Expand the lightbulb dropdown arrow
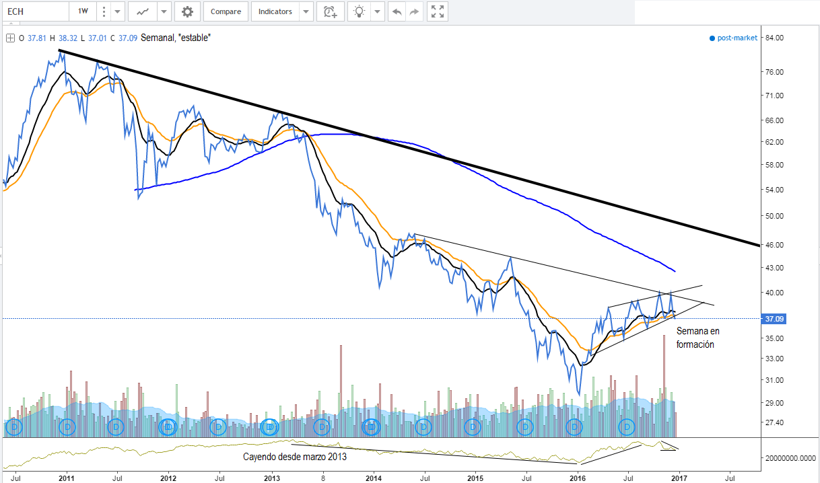The image size is (820, 483). 378,11
